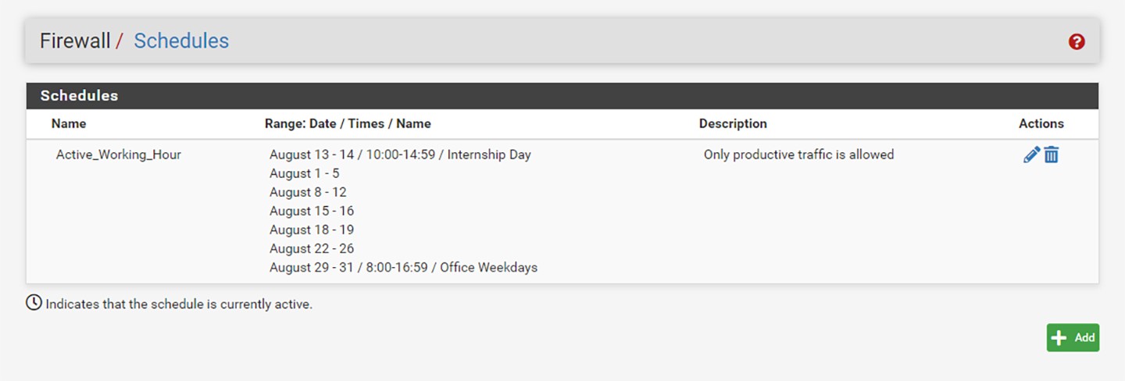Open the red help question mark icon
Viewport: 1125px width, 381px height.
(1077, 42)
